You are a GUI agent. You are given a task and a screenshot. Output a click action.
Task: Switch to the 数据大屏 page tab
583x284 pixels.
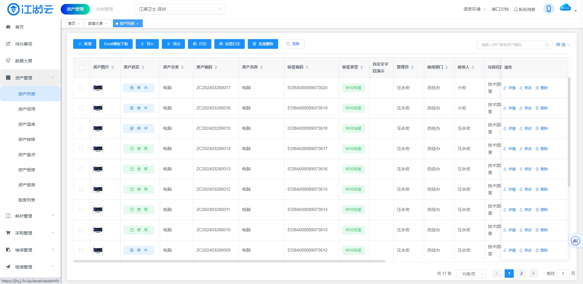click(x=96, y=23)
